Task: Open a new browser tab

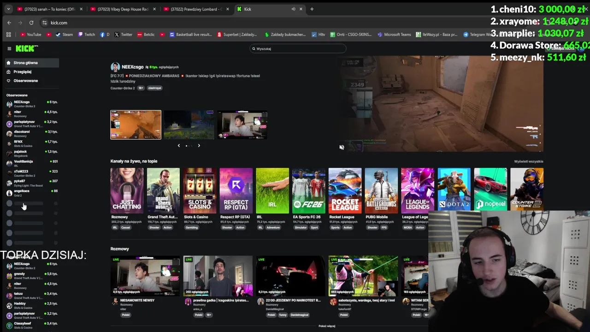Action: [312, 9]
